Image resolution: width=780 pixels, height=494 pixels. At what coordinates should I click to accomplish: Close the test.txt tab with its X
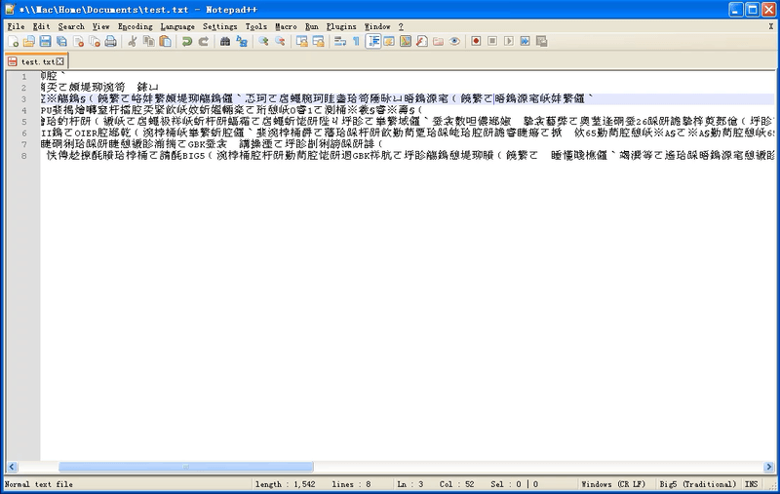[x=60, y=61]
